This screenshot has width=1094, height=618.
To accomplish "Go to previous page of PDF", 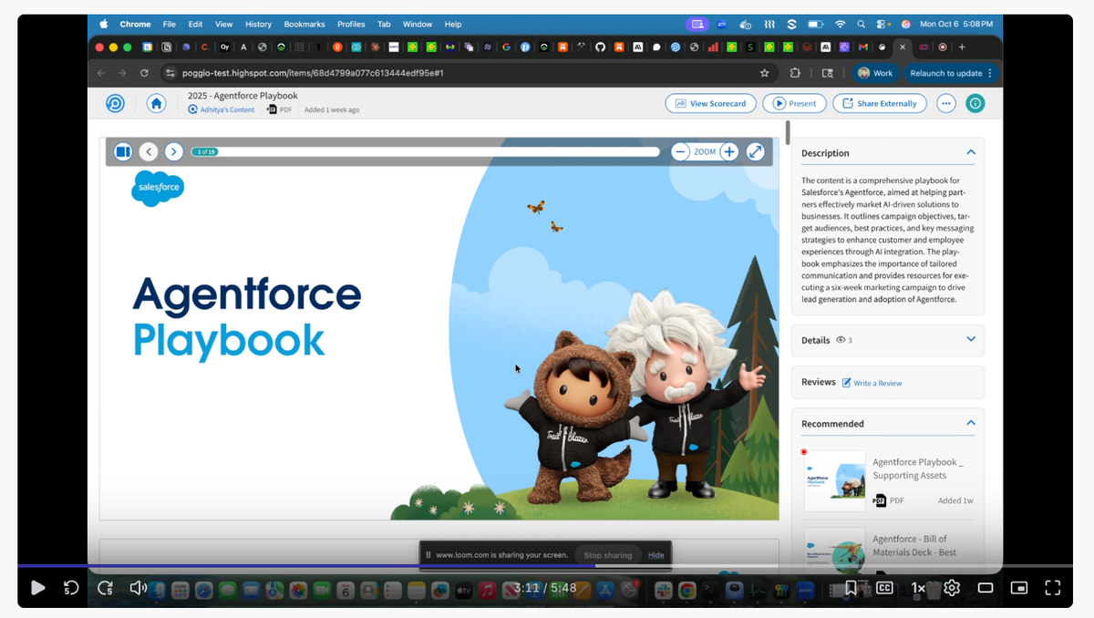I will pos(149,152).
